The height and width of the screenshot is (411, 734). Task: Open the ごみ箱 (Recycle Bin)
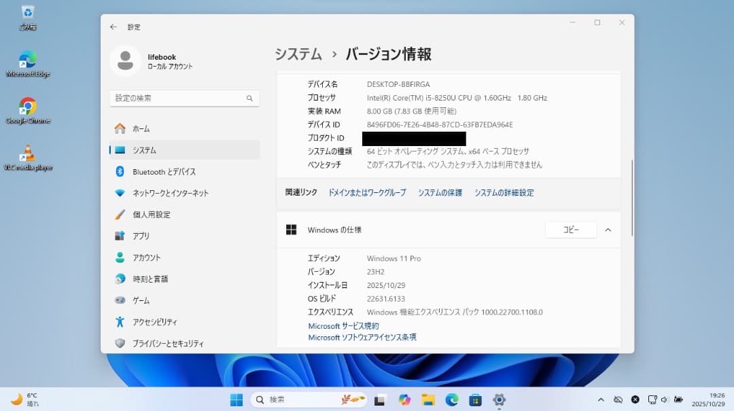pyautogui.click(x=27, y=17)
